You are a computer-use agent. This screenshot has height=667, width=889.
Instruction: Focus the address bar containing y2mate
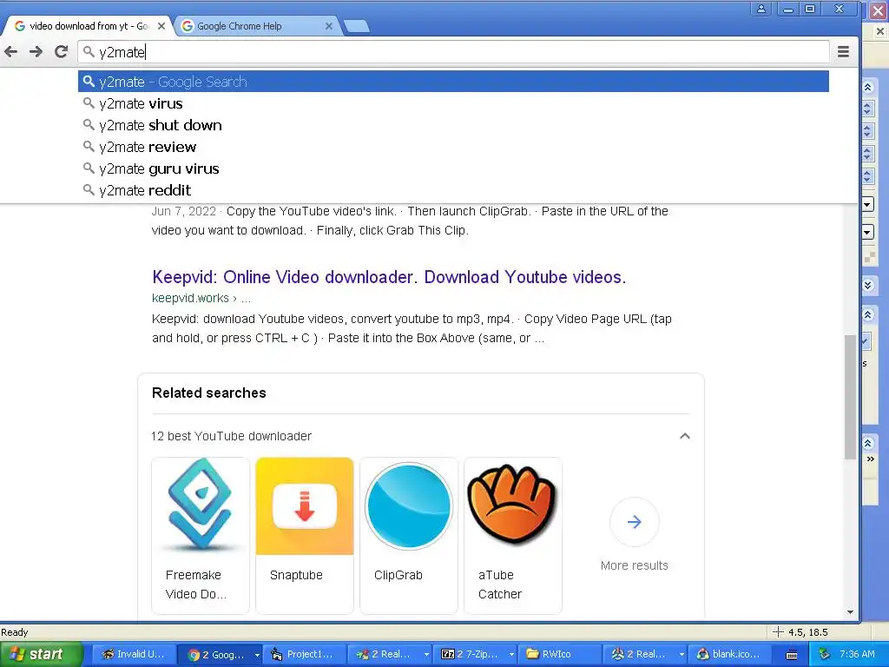pos(453,52)
